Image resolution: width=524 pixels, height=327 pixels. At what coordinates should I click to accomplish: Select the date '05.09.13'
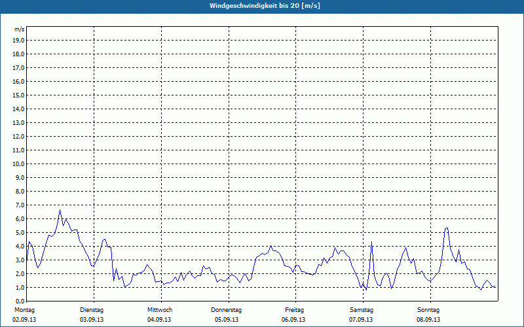[x=227, y=320]
